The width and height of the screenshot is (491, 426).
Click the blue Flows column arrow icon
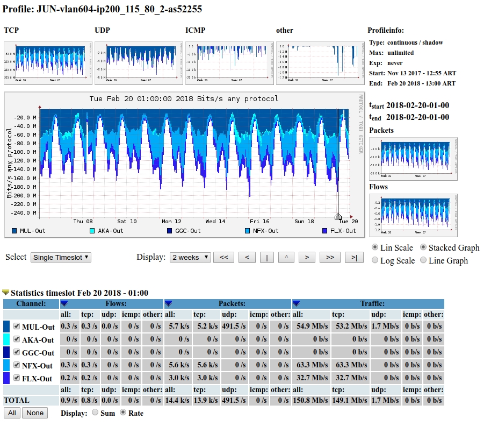pyautogui.click(x=64, y=304)
